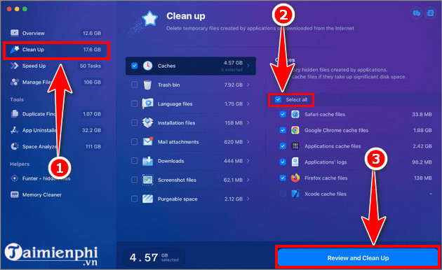Click the window layout icon top right
442x270 pixels.
pos(430,13)
